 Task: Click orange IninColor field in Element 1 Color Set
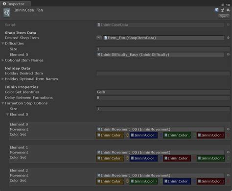(x=110, y=158)
